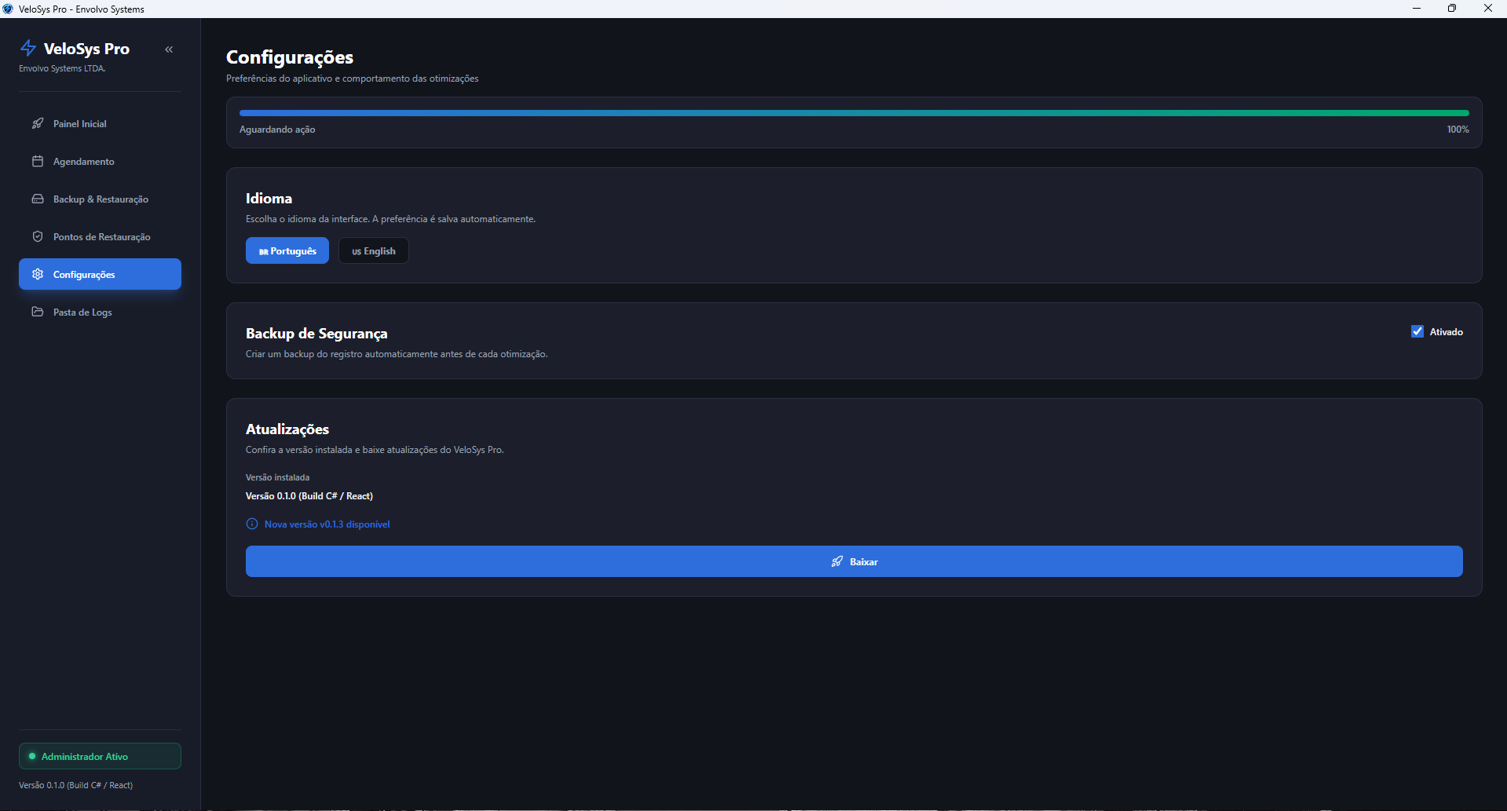Click the Aguardando ação status text
The height and width of the screenshot is (811, 1507).
point(277,130)
